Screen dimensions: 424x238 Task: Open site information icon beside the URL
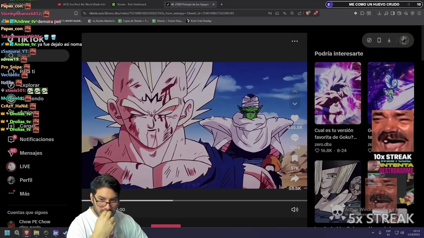pyautogui.click(x=84, y=13)
